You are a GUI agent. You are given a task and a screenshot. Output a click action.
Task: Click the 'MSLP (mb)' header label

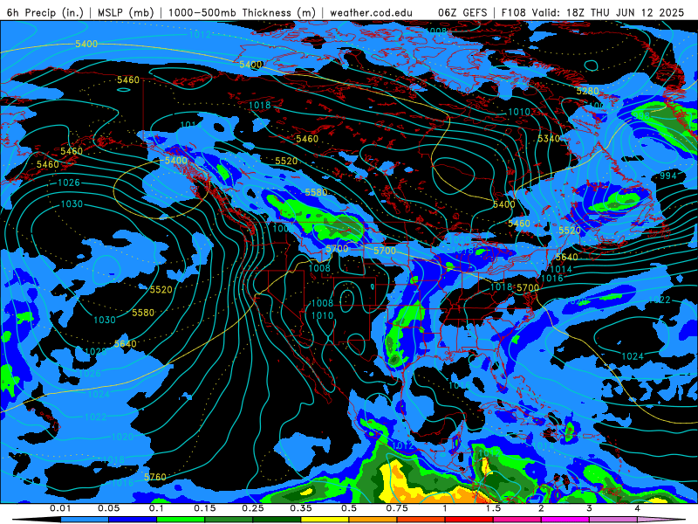(126, 12)
